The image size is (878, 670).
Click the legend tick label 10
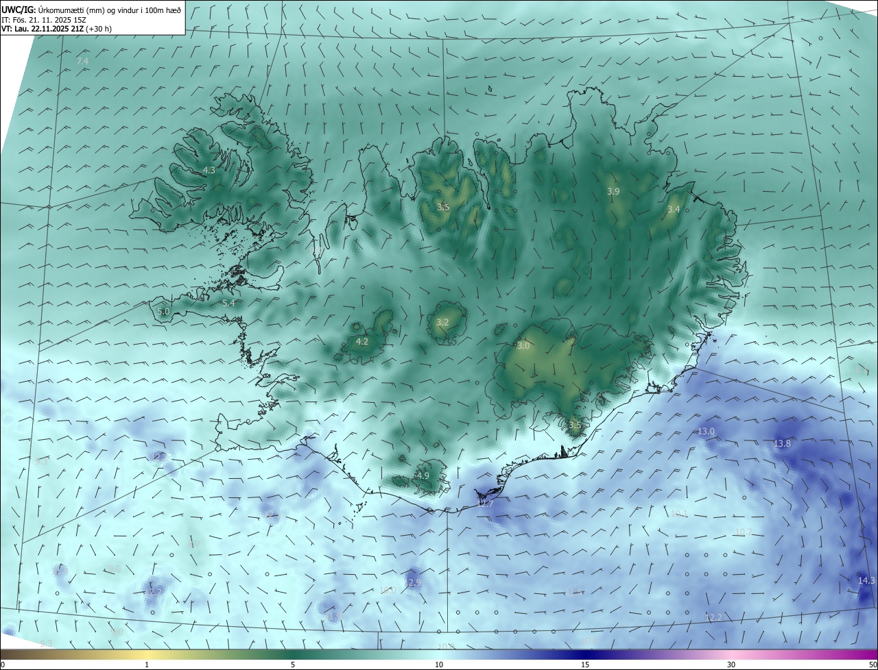click(x=439, y=665)
